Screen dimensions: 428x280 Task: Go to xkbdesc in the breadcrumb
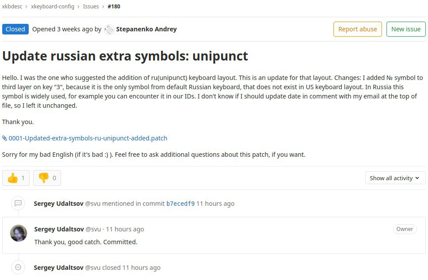[12, 6]
